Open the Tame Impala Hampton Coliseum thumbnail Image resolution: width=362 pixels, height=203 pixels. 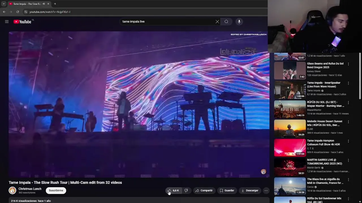point(290,148)
